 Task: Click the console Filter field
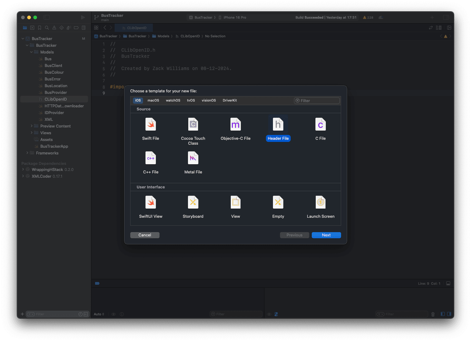[x=402, y=314]
